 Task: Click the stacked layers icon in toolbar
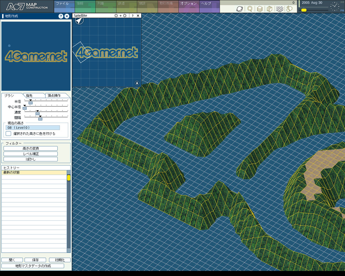click(260, 9)
